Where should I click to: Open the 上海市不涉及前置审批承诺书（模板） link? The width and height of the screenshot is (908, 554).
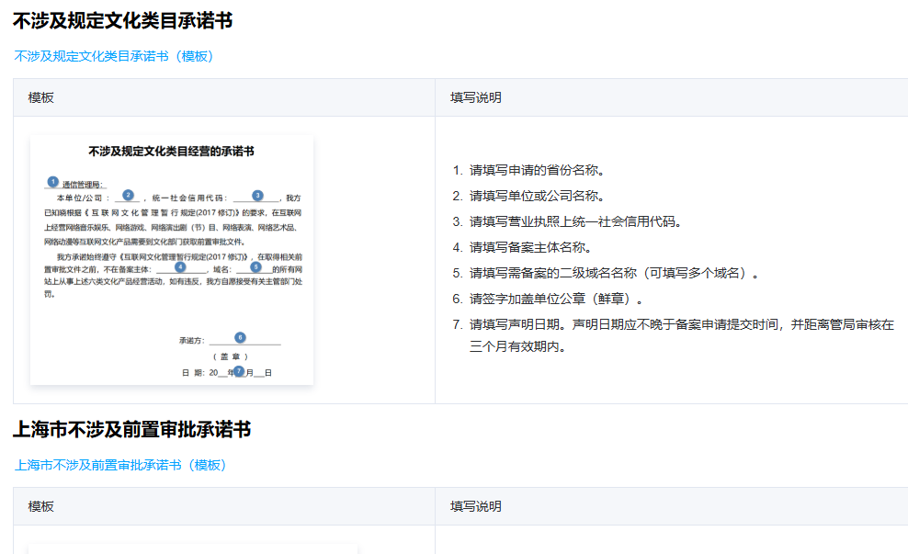coord(120,465)
